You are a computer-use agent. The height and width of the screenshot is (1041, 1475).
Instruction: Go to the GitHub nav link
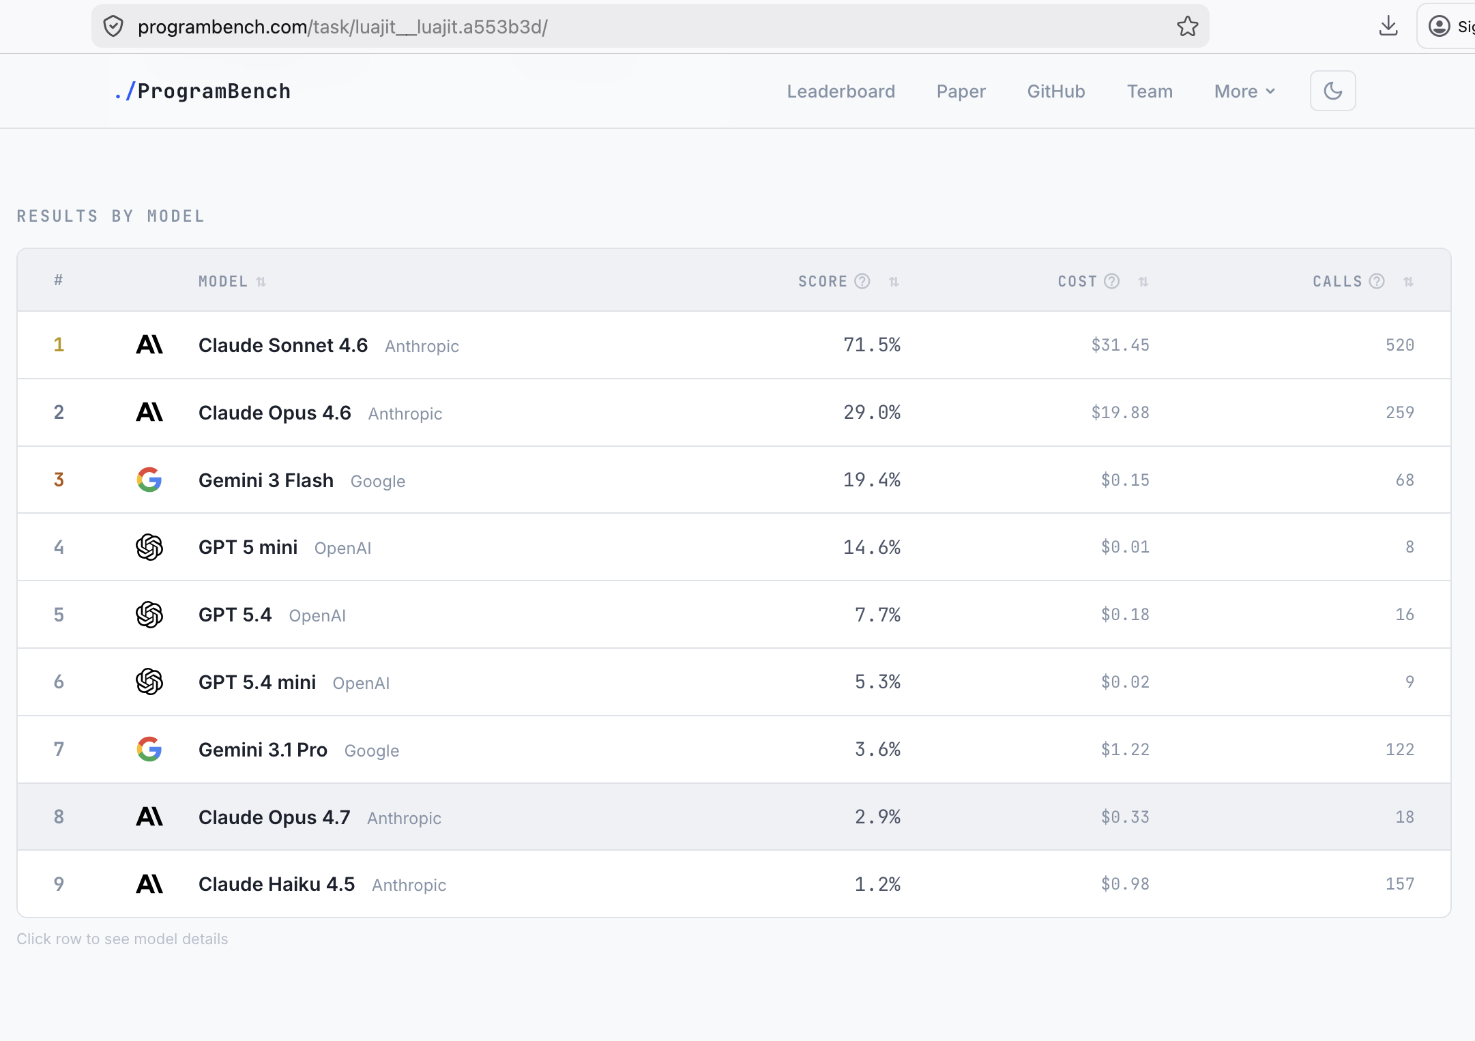(x=1056, y=91)
